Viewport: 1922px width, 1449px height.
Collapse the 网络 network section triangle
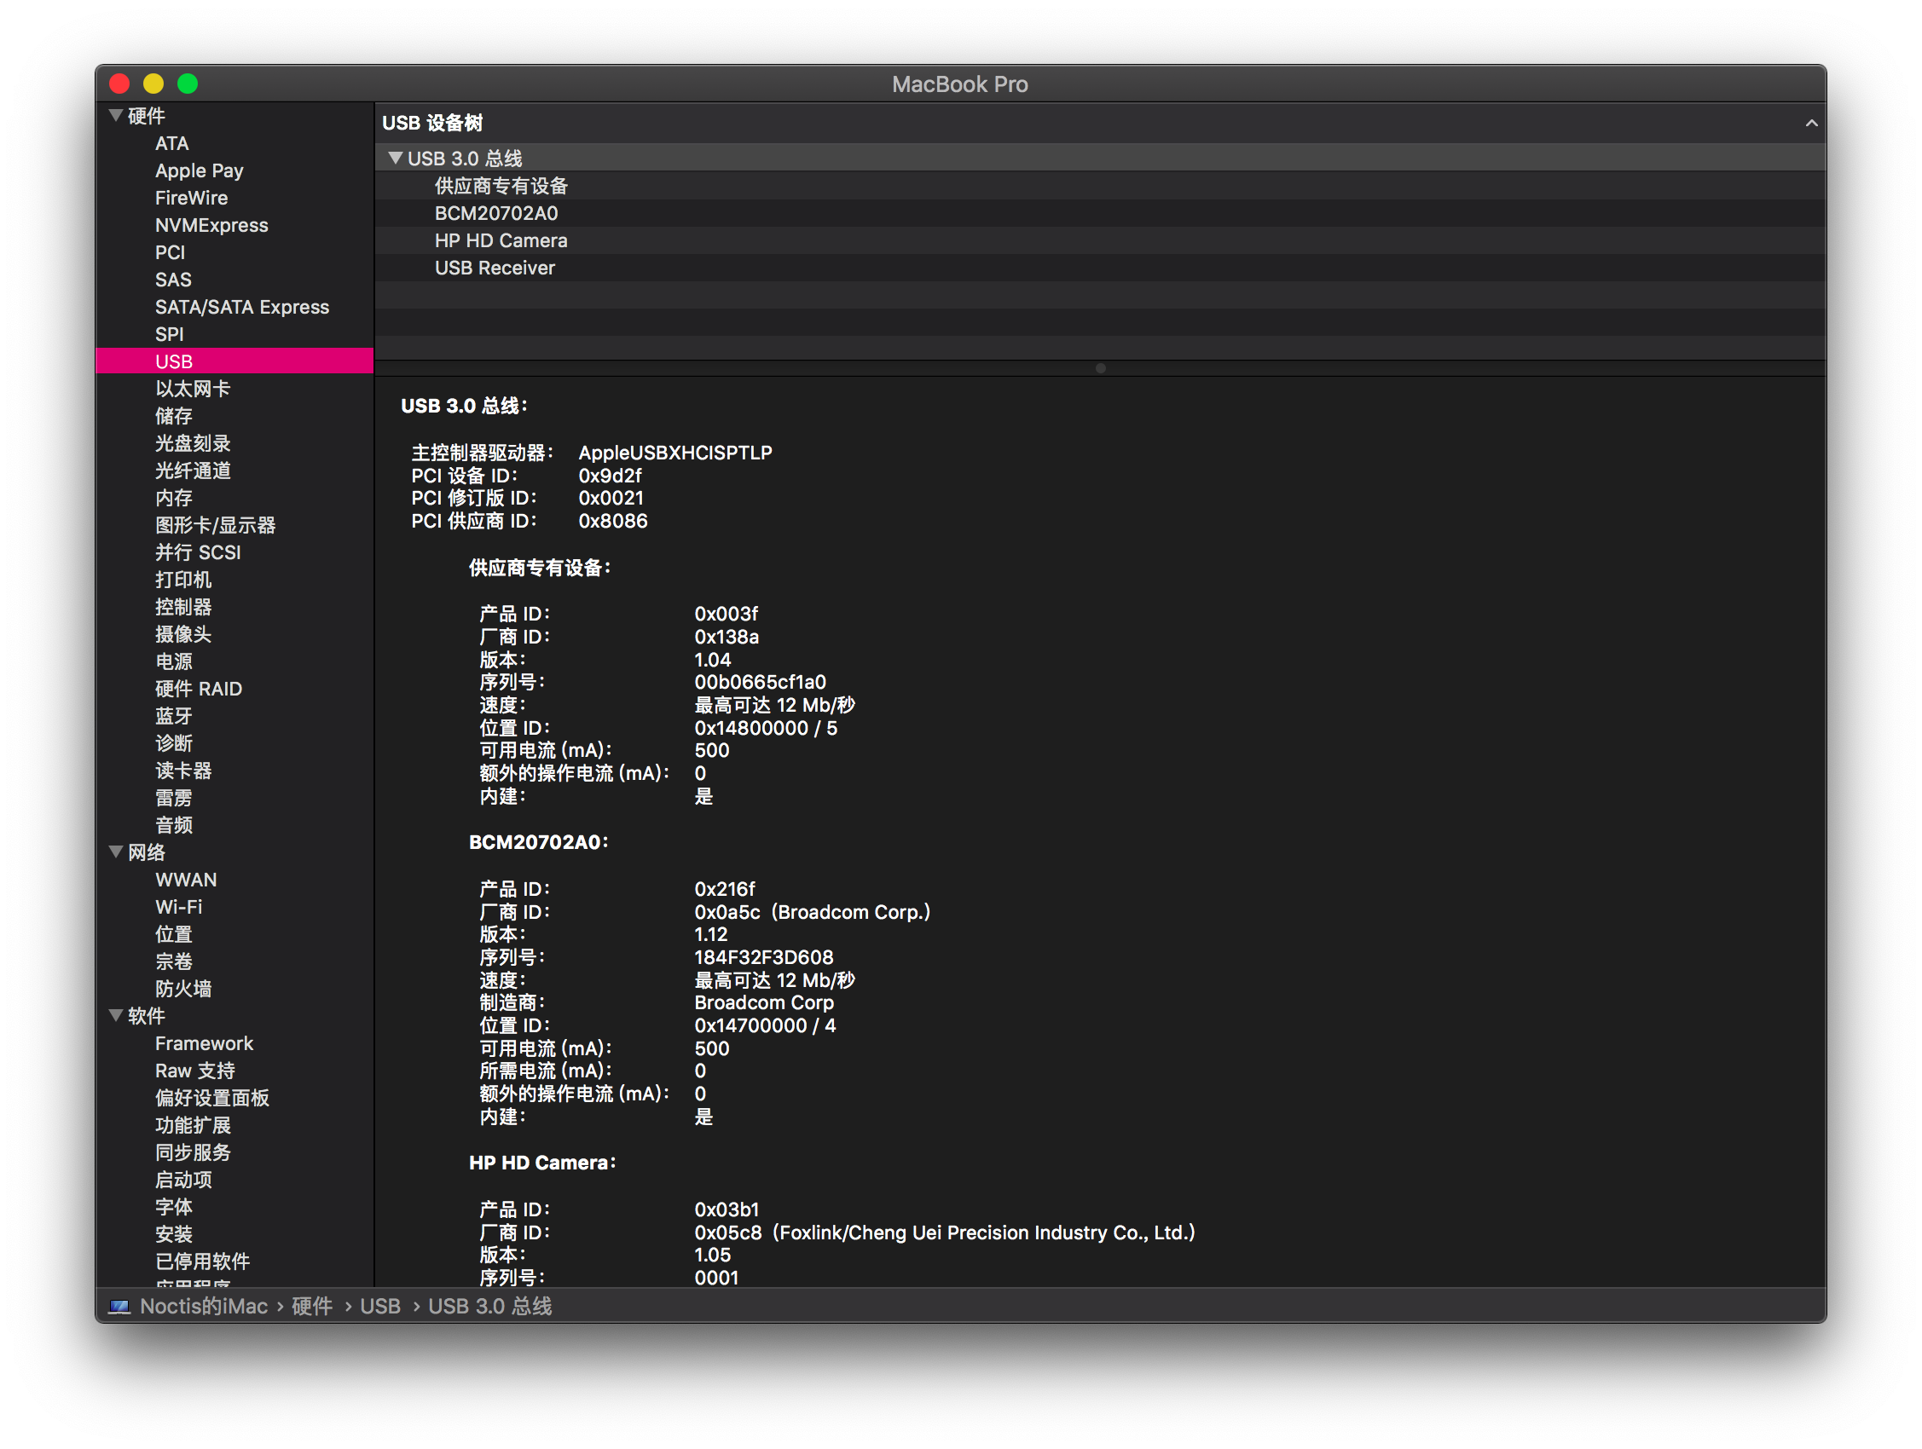pyautogui.click(x=116, y=852)
